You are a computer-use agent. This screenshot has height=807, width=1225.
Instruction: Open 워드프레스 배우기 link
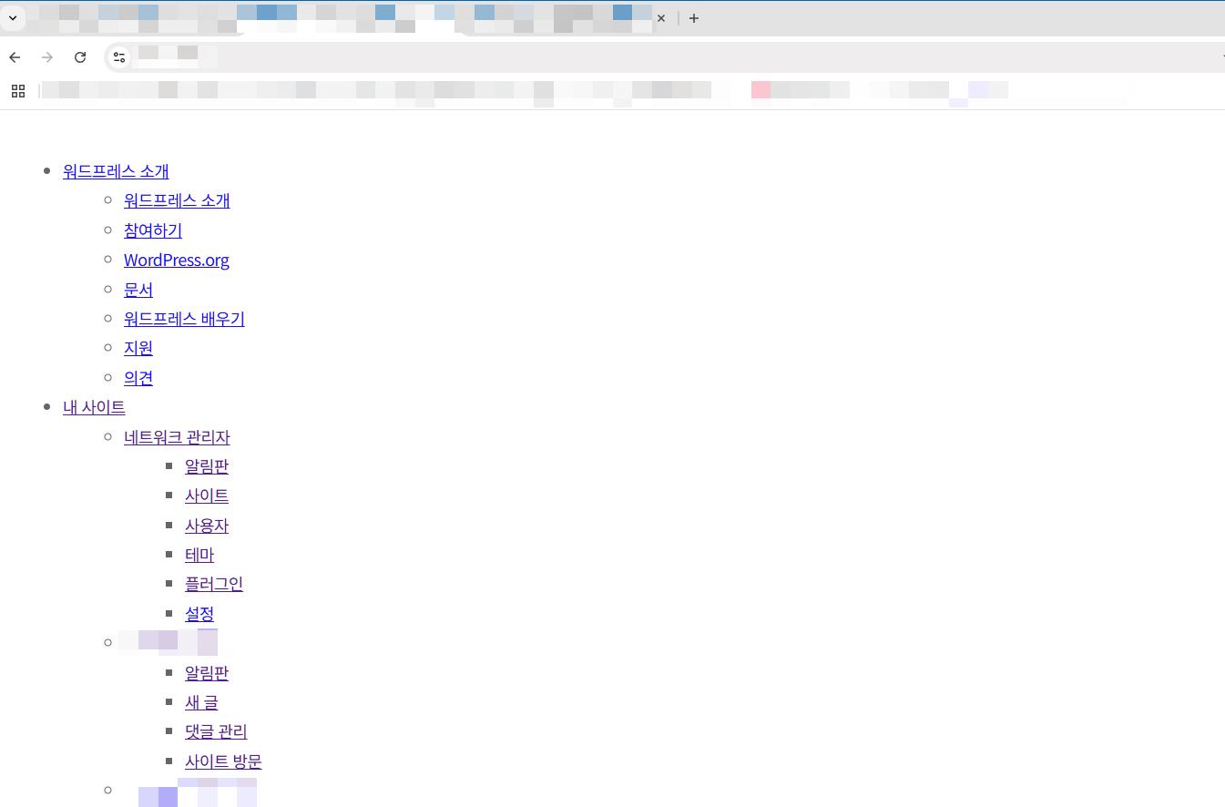point(184,319)
